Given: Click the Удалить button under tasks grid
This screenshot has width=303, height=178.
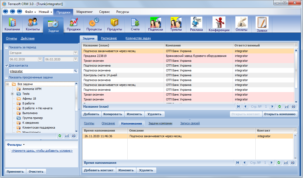Looking at the screenshot, I should (154, 114).
